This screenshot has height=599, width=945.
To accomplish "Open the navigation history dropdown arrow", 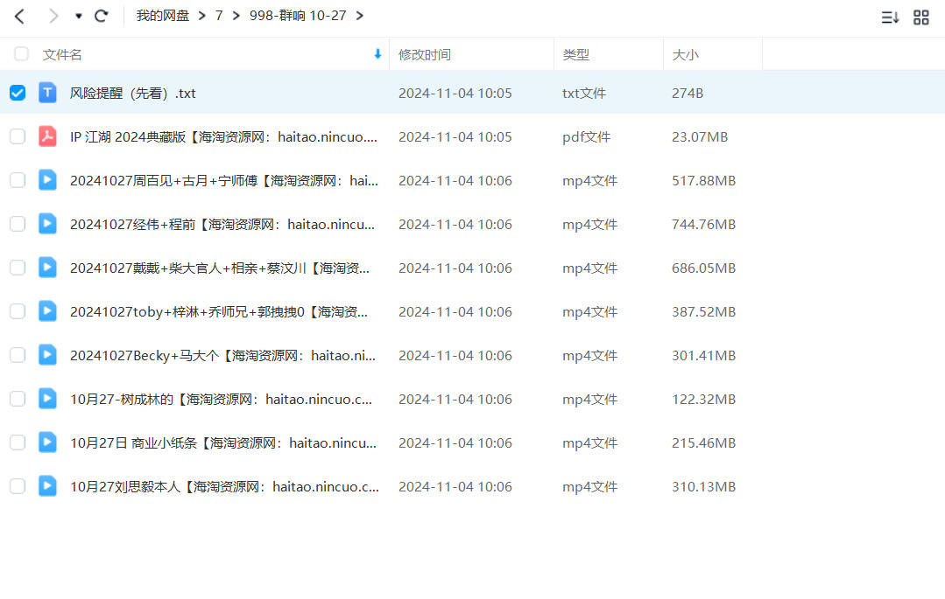I will [x=78, y=17].
